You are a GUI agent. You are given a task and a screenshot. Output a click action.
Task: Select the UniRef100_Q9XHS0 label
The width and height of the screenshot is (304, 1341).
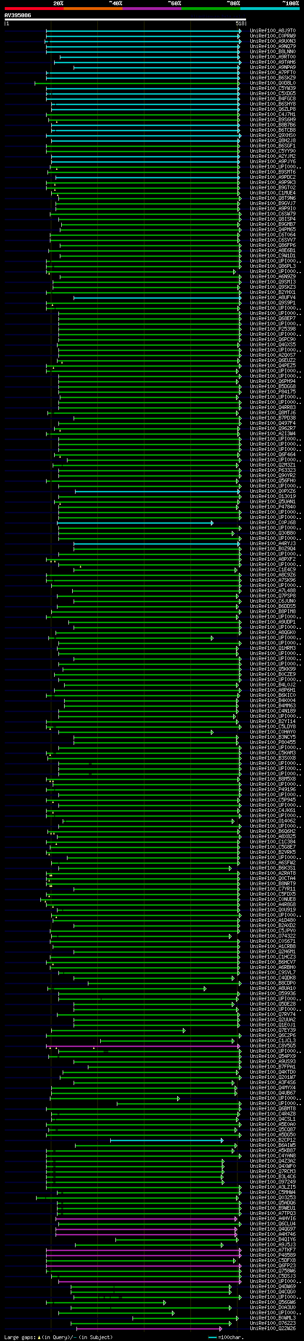coord(272,136)
